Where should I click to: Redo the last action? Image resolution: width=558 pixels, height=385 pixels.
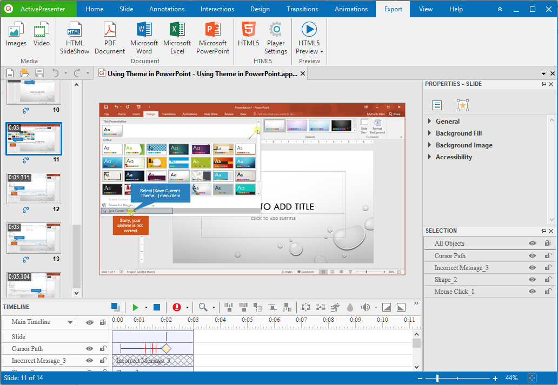pyautogui.click(x=77, y=73)
